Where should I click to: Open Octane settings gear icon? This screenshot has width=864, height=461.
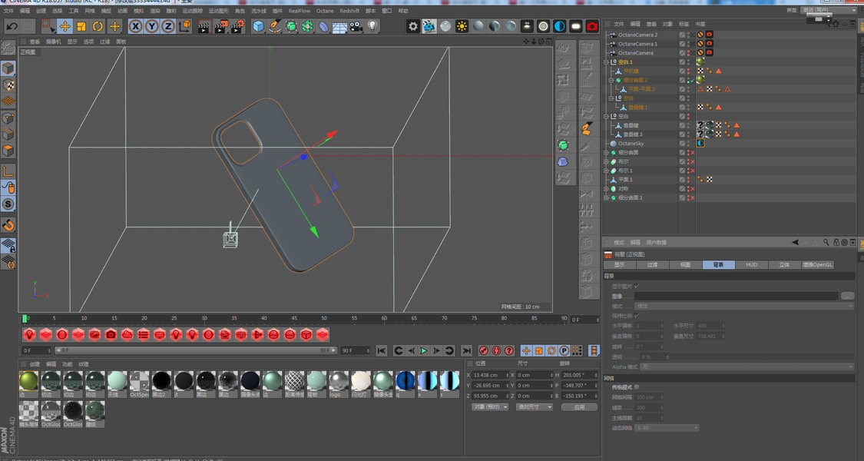[x=412, y=26]
